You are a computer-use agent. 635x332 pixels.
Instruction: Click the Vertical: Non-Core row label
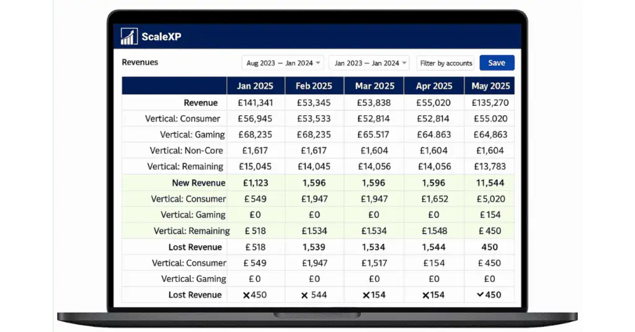186,151
